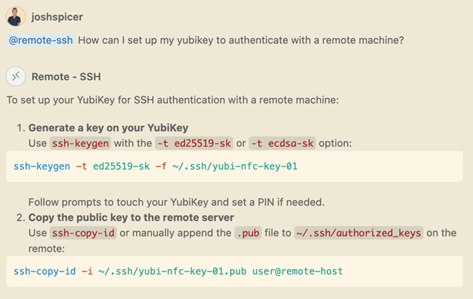The image size is (473, 299).
Task: Click "Copy the public key to the remote server" heading
Action: click(131, 217)
